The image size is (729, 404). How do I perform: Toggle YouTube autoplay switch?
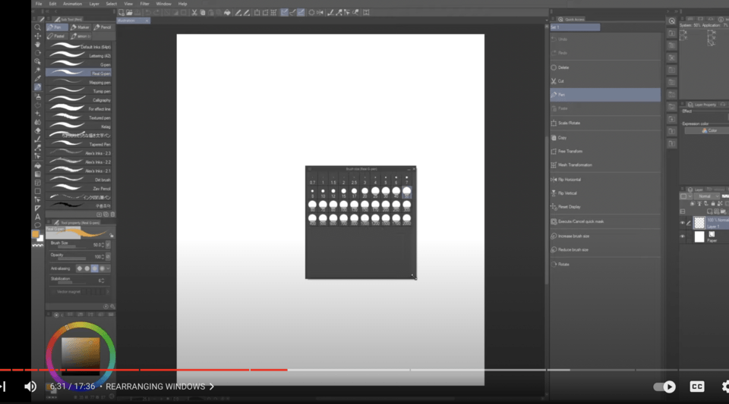click(664, 387)
